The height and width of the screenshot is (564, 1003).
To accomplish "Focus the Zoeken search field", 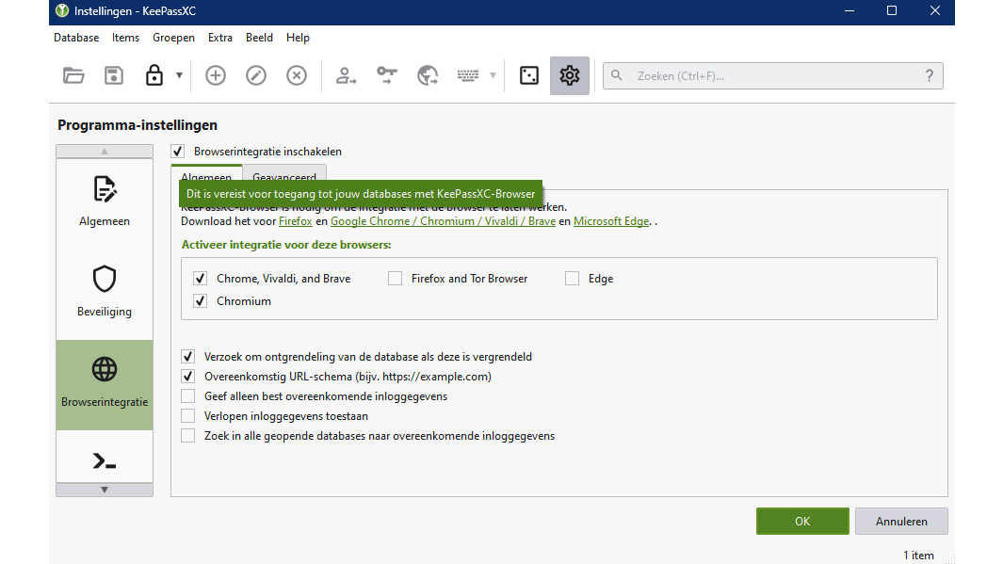I will click(x=772, y=75).
